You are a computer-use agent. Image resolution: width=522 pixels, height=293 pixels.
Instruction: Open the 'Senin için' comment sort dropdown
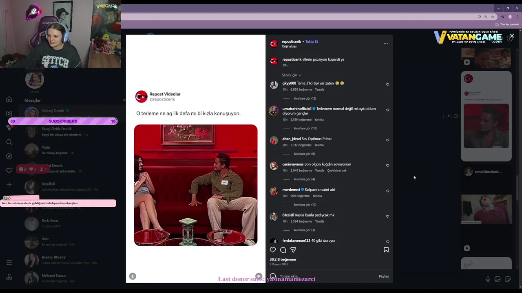[292, 75]
